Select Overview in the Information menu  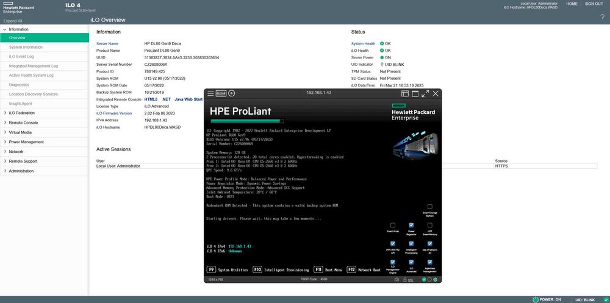[45, 38]
